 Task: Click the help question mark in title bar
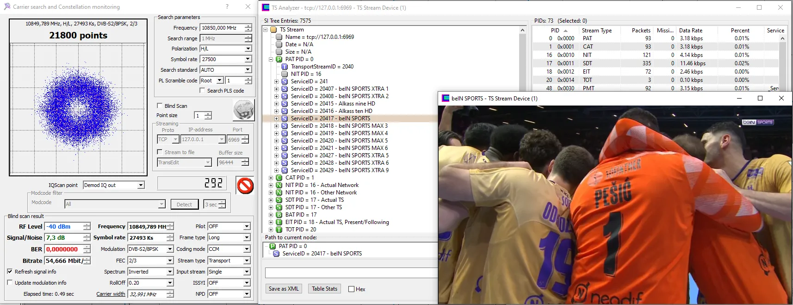click(227, 7)
